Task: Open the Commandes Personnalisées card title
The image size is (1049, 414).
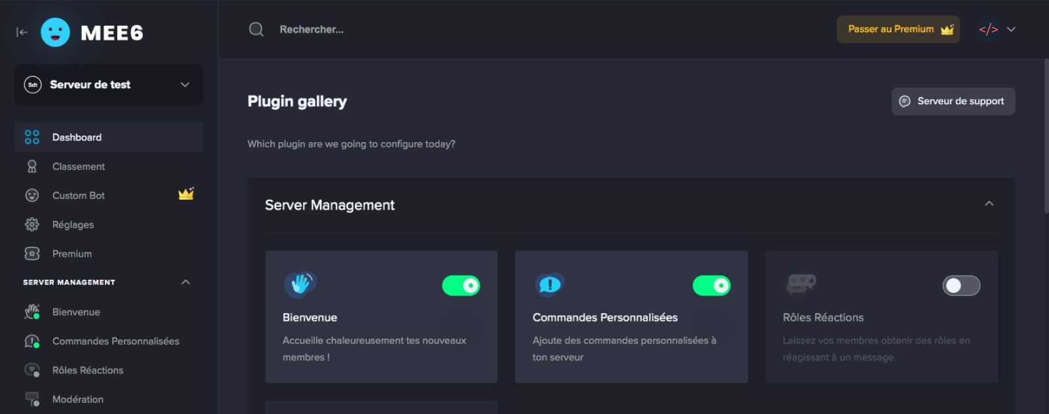Action: click(x=605, y=318)
